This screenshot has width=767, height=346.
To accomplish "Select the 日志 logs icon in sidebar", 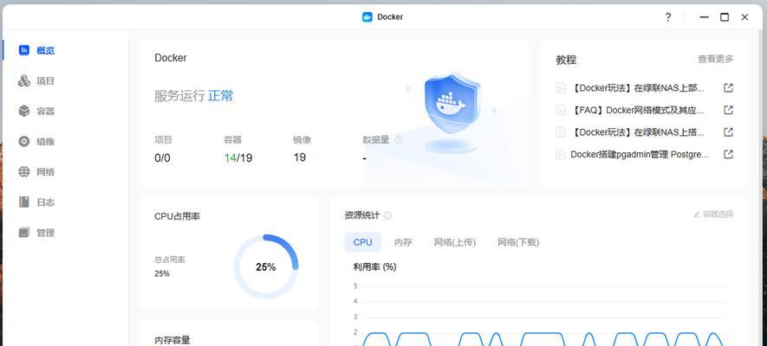I will 24,202.
